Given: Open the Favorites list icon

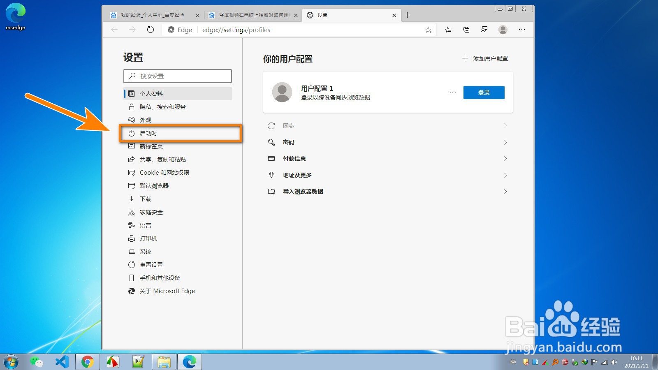Looking at the screenshot, I should [x=448, y=30].
